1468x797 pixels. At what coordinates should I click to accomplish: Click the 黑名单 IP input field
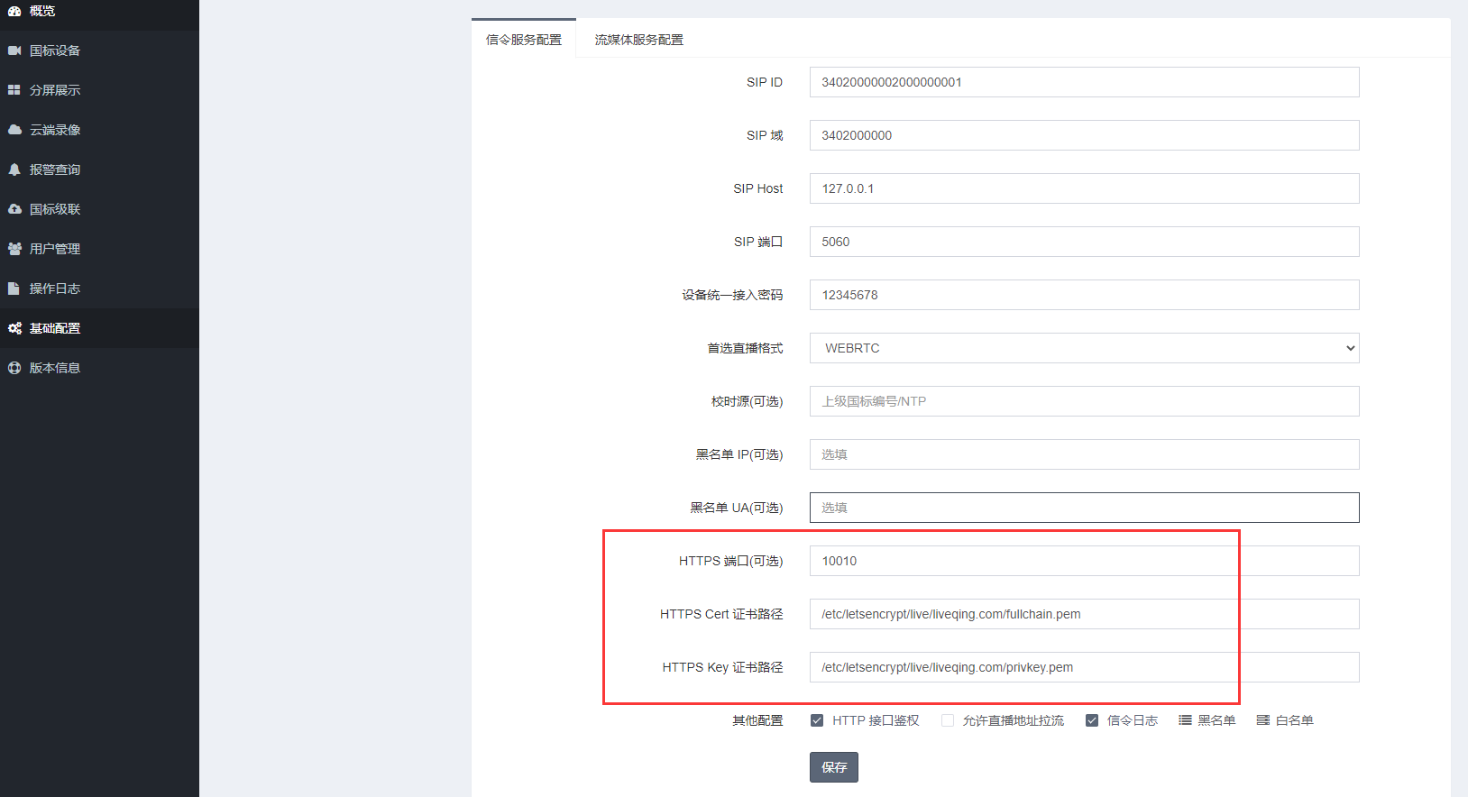(1085, 454)
